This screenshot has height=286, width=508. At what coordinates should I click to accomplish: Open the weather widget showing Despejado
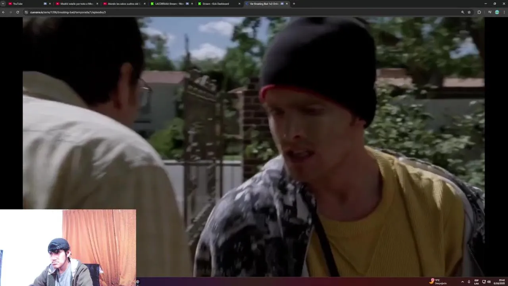pyautogui.click(x=439, y=282)
